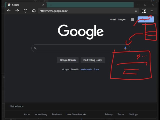Open the Images link
This screenshot has width=160, height=120.
coord(122,19)
